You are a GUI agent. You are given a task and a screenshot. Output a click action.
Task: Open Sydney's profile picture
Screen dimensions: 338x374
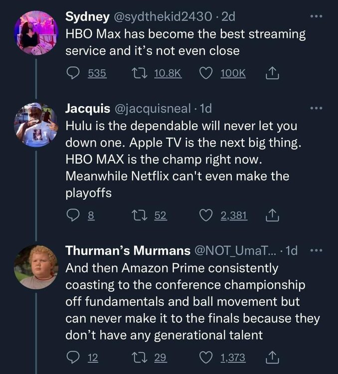(x=36, y=33)
